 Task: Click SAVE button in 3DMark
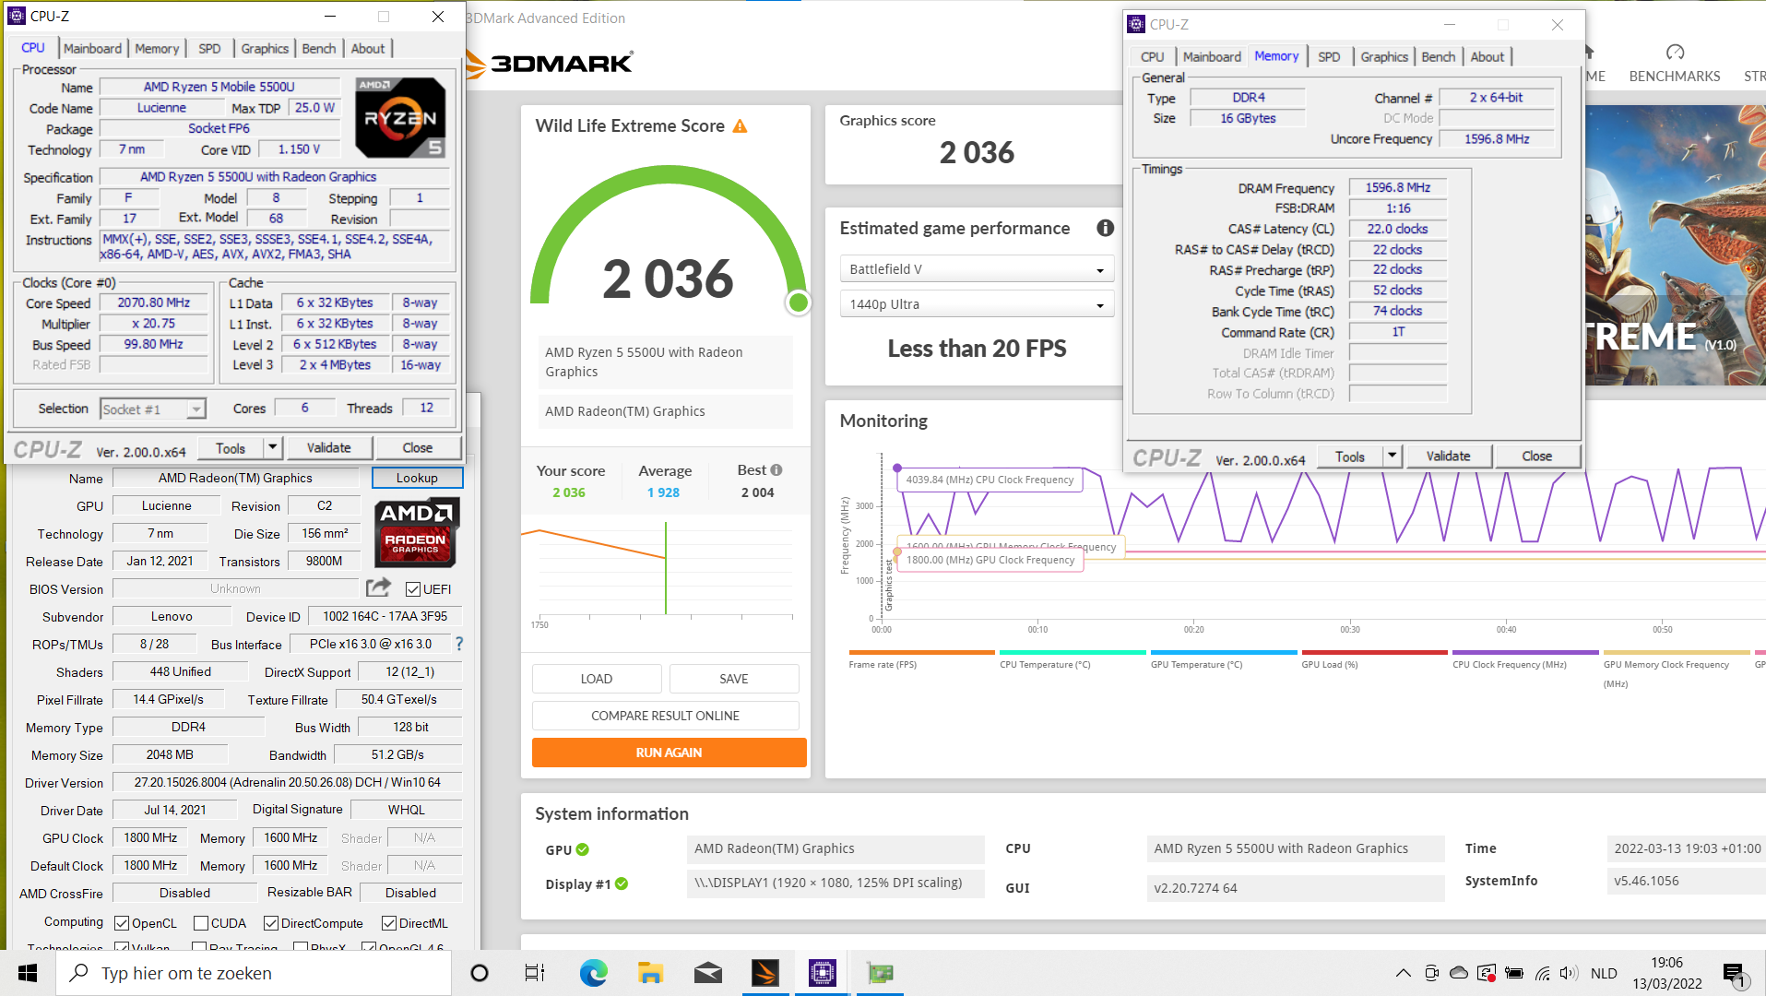734,679
